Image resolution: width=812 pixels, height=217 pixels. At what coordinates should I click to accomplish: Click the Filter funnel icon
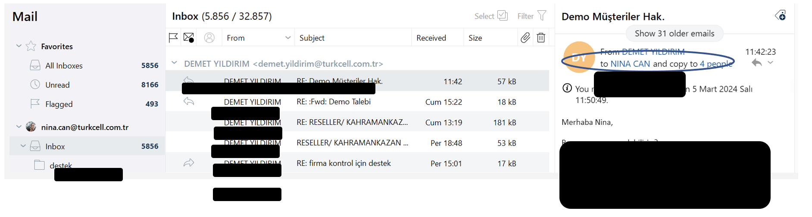tap(542, 16)
